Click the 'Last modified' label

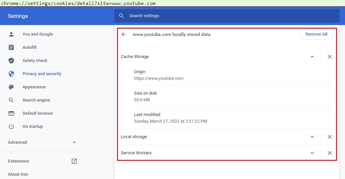tap(147, 115)
